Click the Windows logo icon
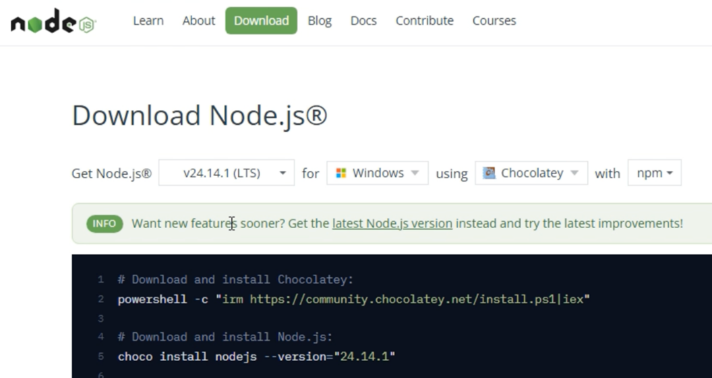This screenshot has width=712, height=378. (340, 173)
